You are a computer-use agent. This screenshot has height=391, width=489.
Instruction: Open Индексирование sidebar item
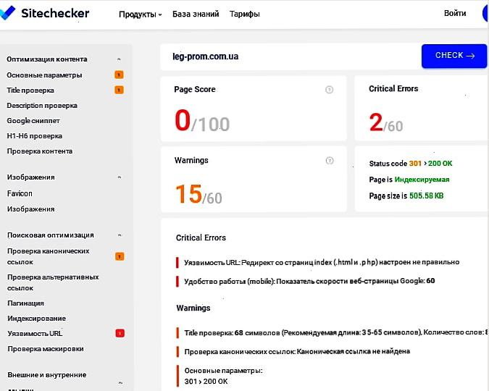click(36, 319)
